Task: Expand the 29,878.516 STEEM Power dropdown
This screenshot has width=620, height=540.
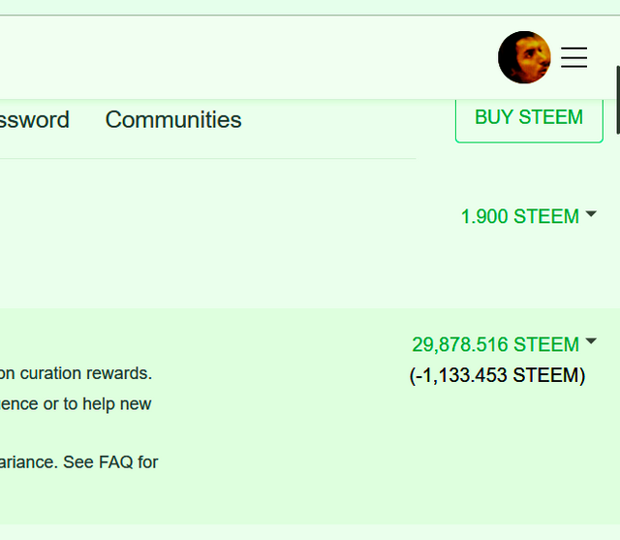Action: [495, 344]
